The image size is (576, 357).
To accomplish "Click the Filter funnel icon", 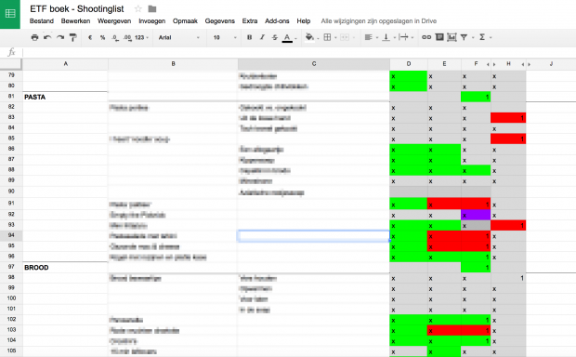I will pyautogui.click(x=464, y=37).
